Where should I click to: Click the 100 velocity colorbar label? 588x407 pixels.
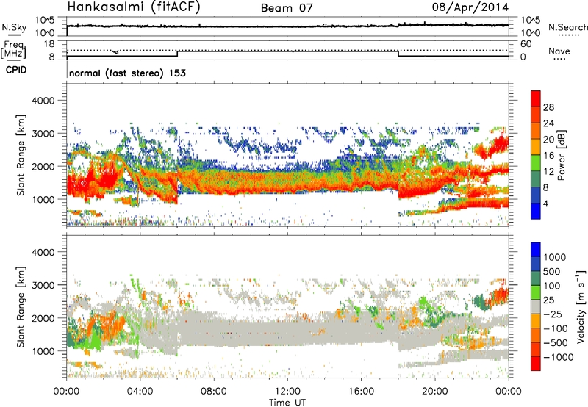coord(552,286)
